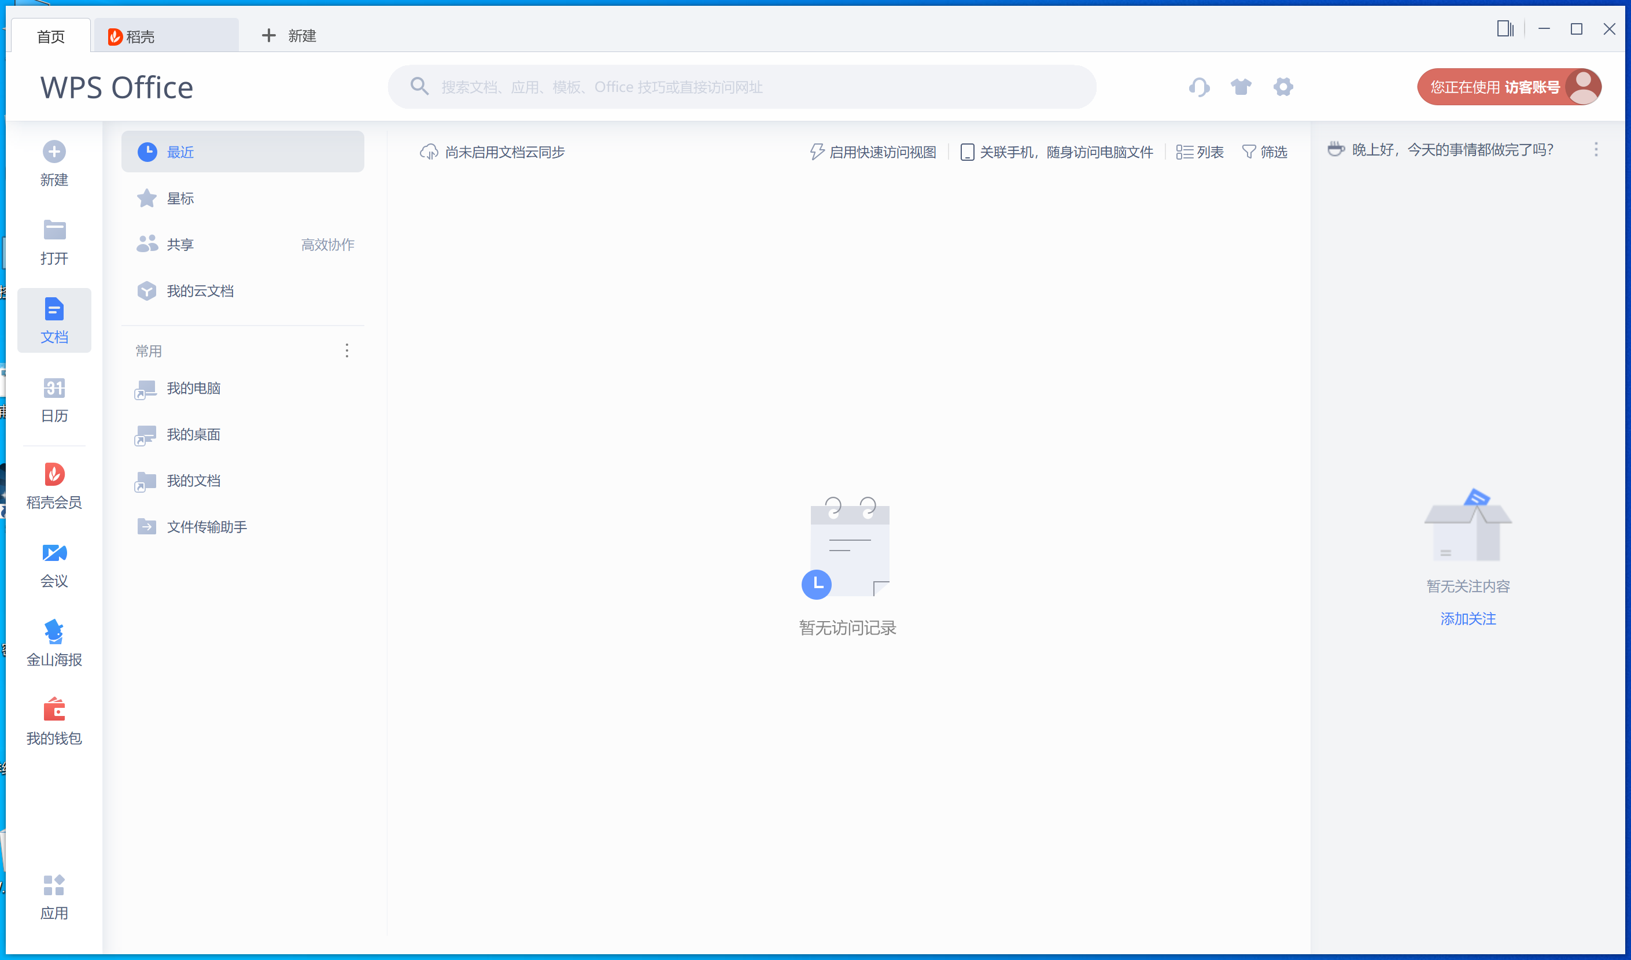Select 星标 starred in the navigation list
This screenshot has width=1631, height=960.
pyautogui.click(x=180, y=199)
